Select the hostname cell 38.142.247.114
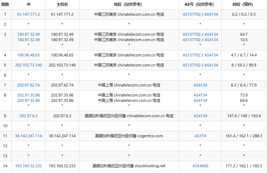Viewport: 267px width, 173px height. (62, 136)
